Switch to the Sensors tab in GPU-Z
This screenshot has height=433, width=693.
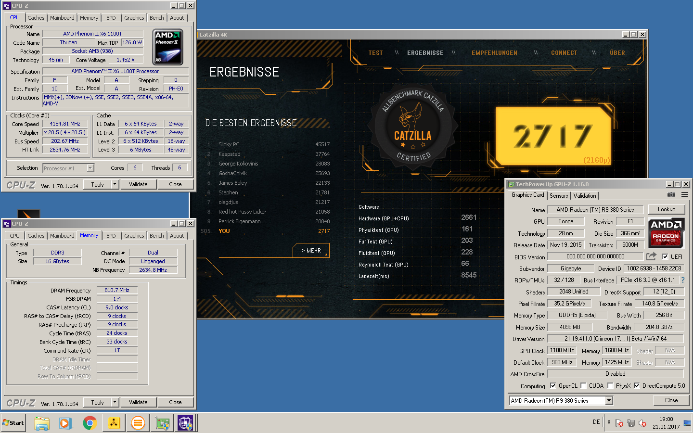pyautogui.click(x=559, y=195)
